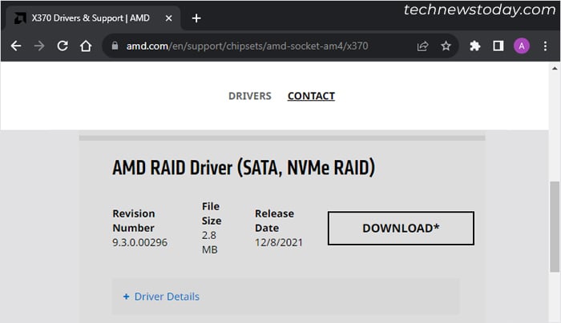Click the page's vertical scrollbar thumb
Viewport: 561px width, 323px height.
[555, 226]
